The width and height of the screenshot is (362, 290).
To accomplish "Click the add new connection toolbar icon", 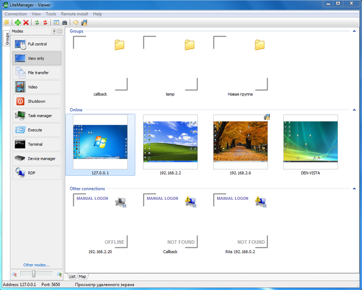I will [x=18, y=23].
